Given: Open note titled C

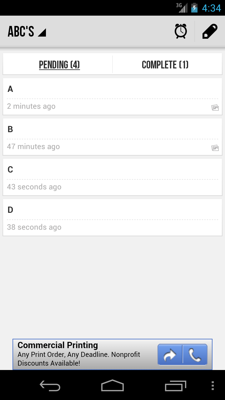Looking at the screenshot, I should tap(112, 177).
